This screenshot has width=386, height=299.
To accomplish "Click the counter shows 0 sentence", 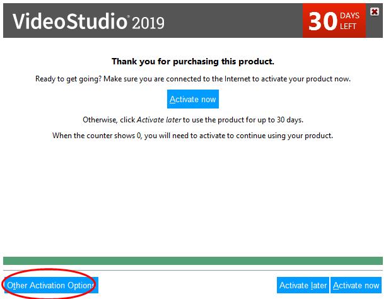I will 193,136.
